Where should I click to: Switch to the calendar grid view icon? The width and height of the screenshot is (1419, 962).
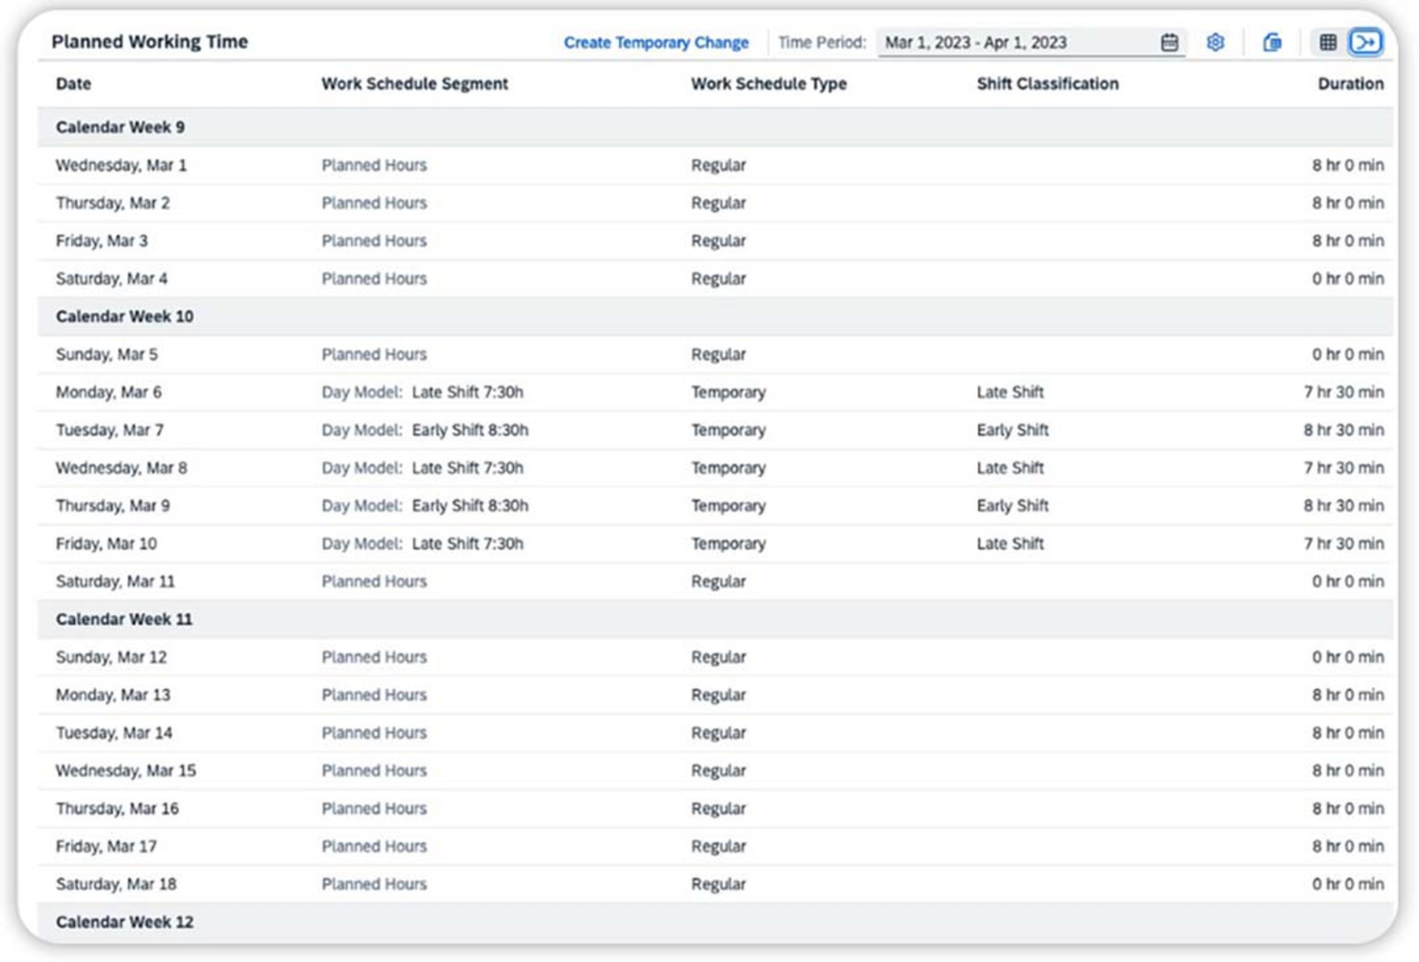click(1327, 42)
